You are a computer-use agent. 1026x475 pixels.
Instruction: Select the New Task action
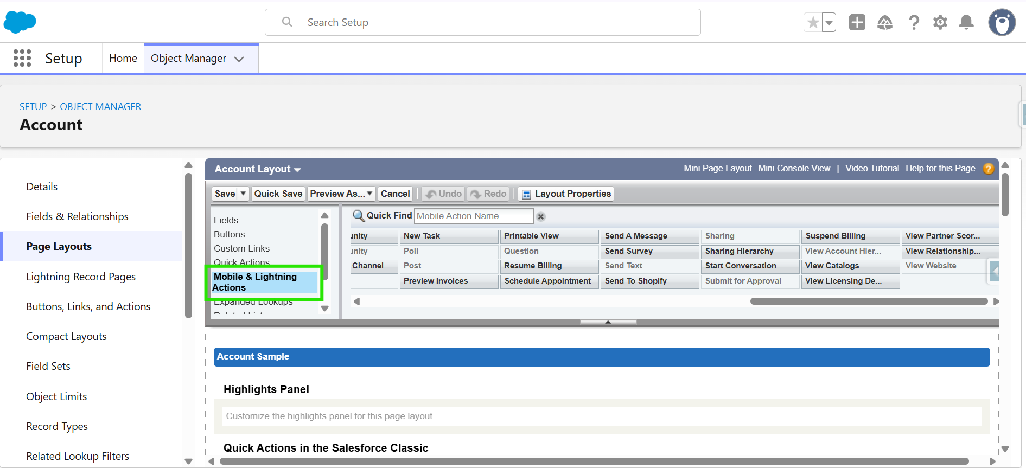(449, 236)
